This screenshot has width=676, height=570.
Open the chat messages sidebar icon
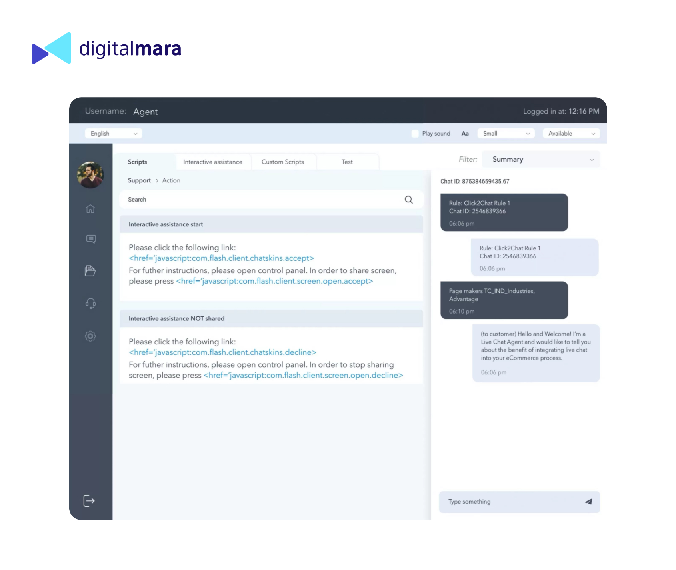point(91,239)
